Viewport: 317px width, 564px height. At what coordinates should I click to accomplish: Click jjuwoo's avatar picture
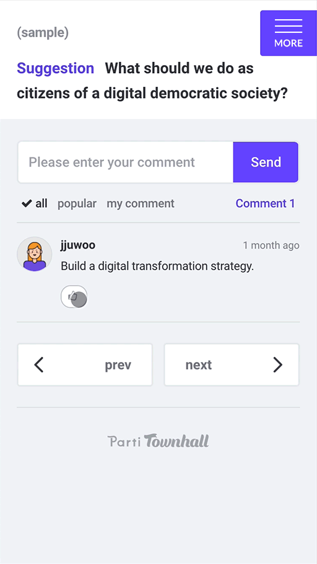35,254
